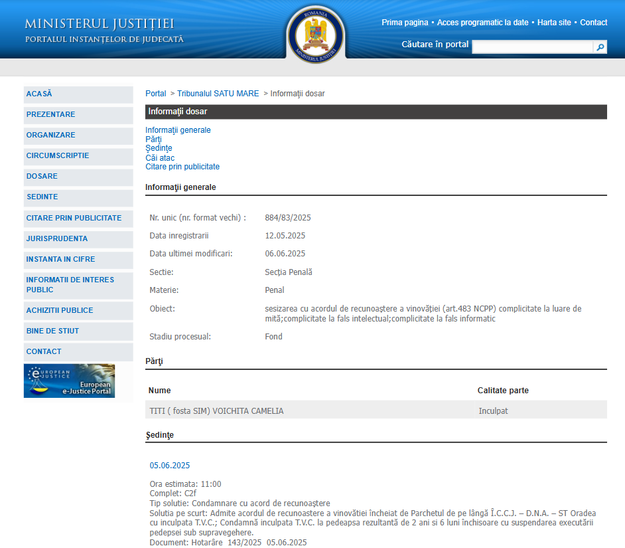
Task: Select ACASĂ in the sidebar menu
Action: point(39,94)
